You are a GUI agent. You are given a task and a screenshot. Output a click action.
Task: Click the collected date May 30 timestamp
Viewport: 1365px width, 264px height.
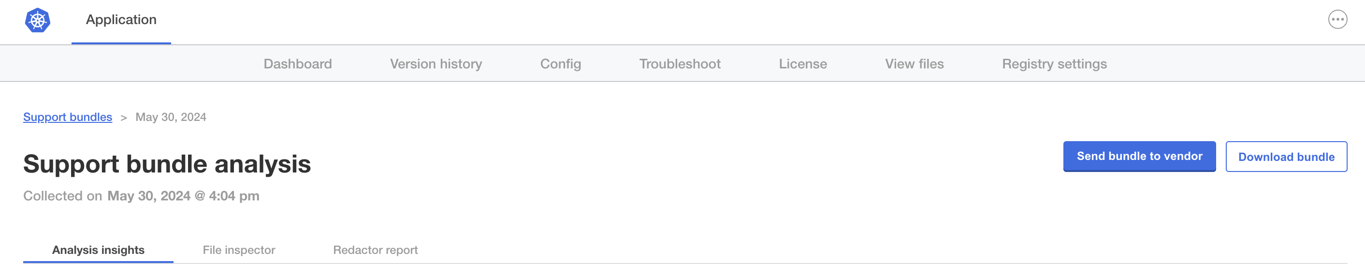[x=183, y=196]
